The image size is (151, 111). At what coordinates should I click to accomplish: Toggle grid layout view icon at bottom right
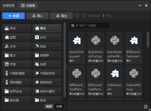tap(146, 107)
